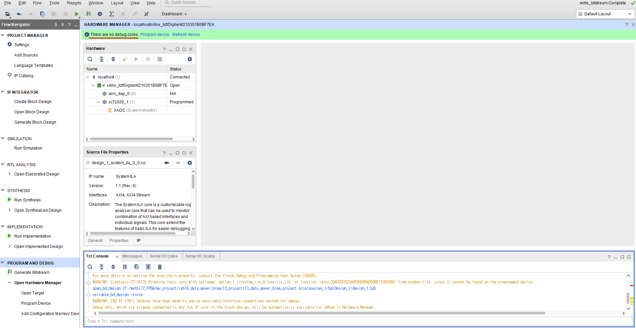Click the Tcl Console horizontal scrollbar
The image size is (636, 328).
(322, 313)
